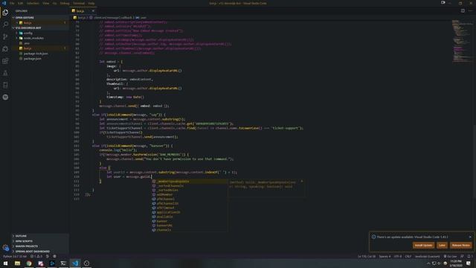Viewport: 476px width, 268px height.
Task: Select the bannerURL autocomplete suggestion
Action: 190,226
